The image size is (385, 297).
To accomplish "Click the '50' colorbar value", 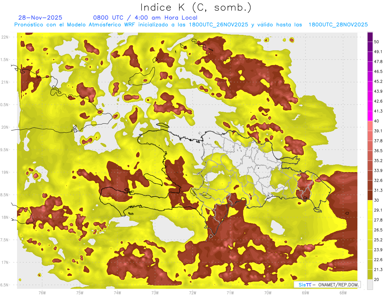I will point(377,42).
